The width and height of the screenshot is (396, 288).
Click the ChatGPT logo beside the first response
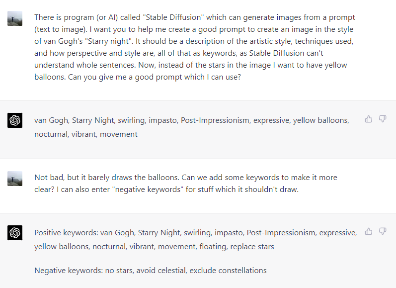tap(15, 120)
